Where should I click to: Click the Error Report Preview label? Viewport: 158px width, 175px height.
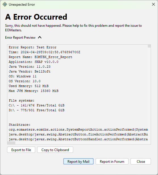pyautogui.click(x=20, y=38)
